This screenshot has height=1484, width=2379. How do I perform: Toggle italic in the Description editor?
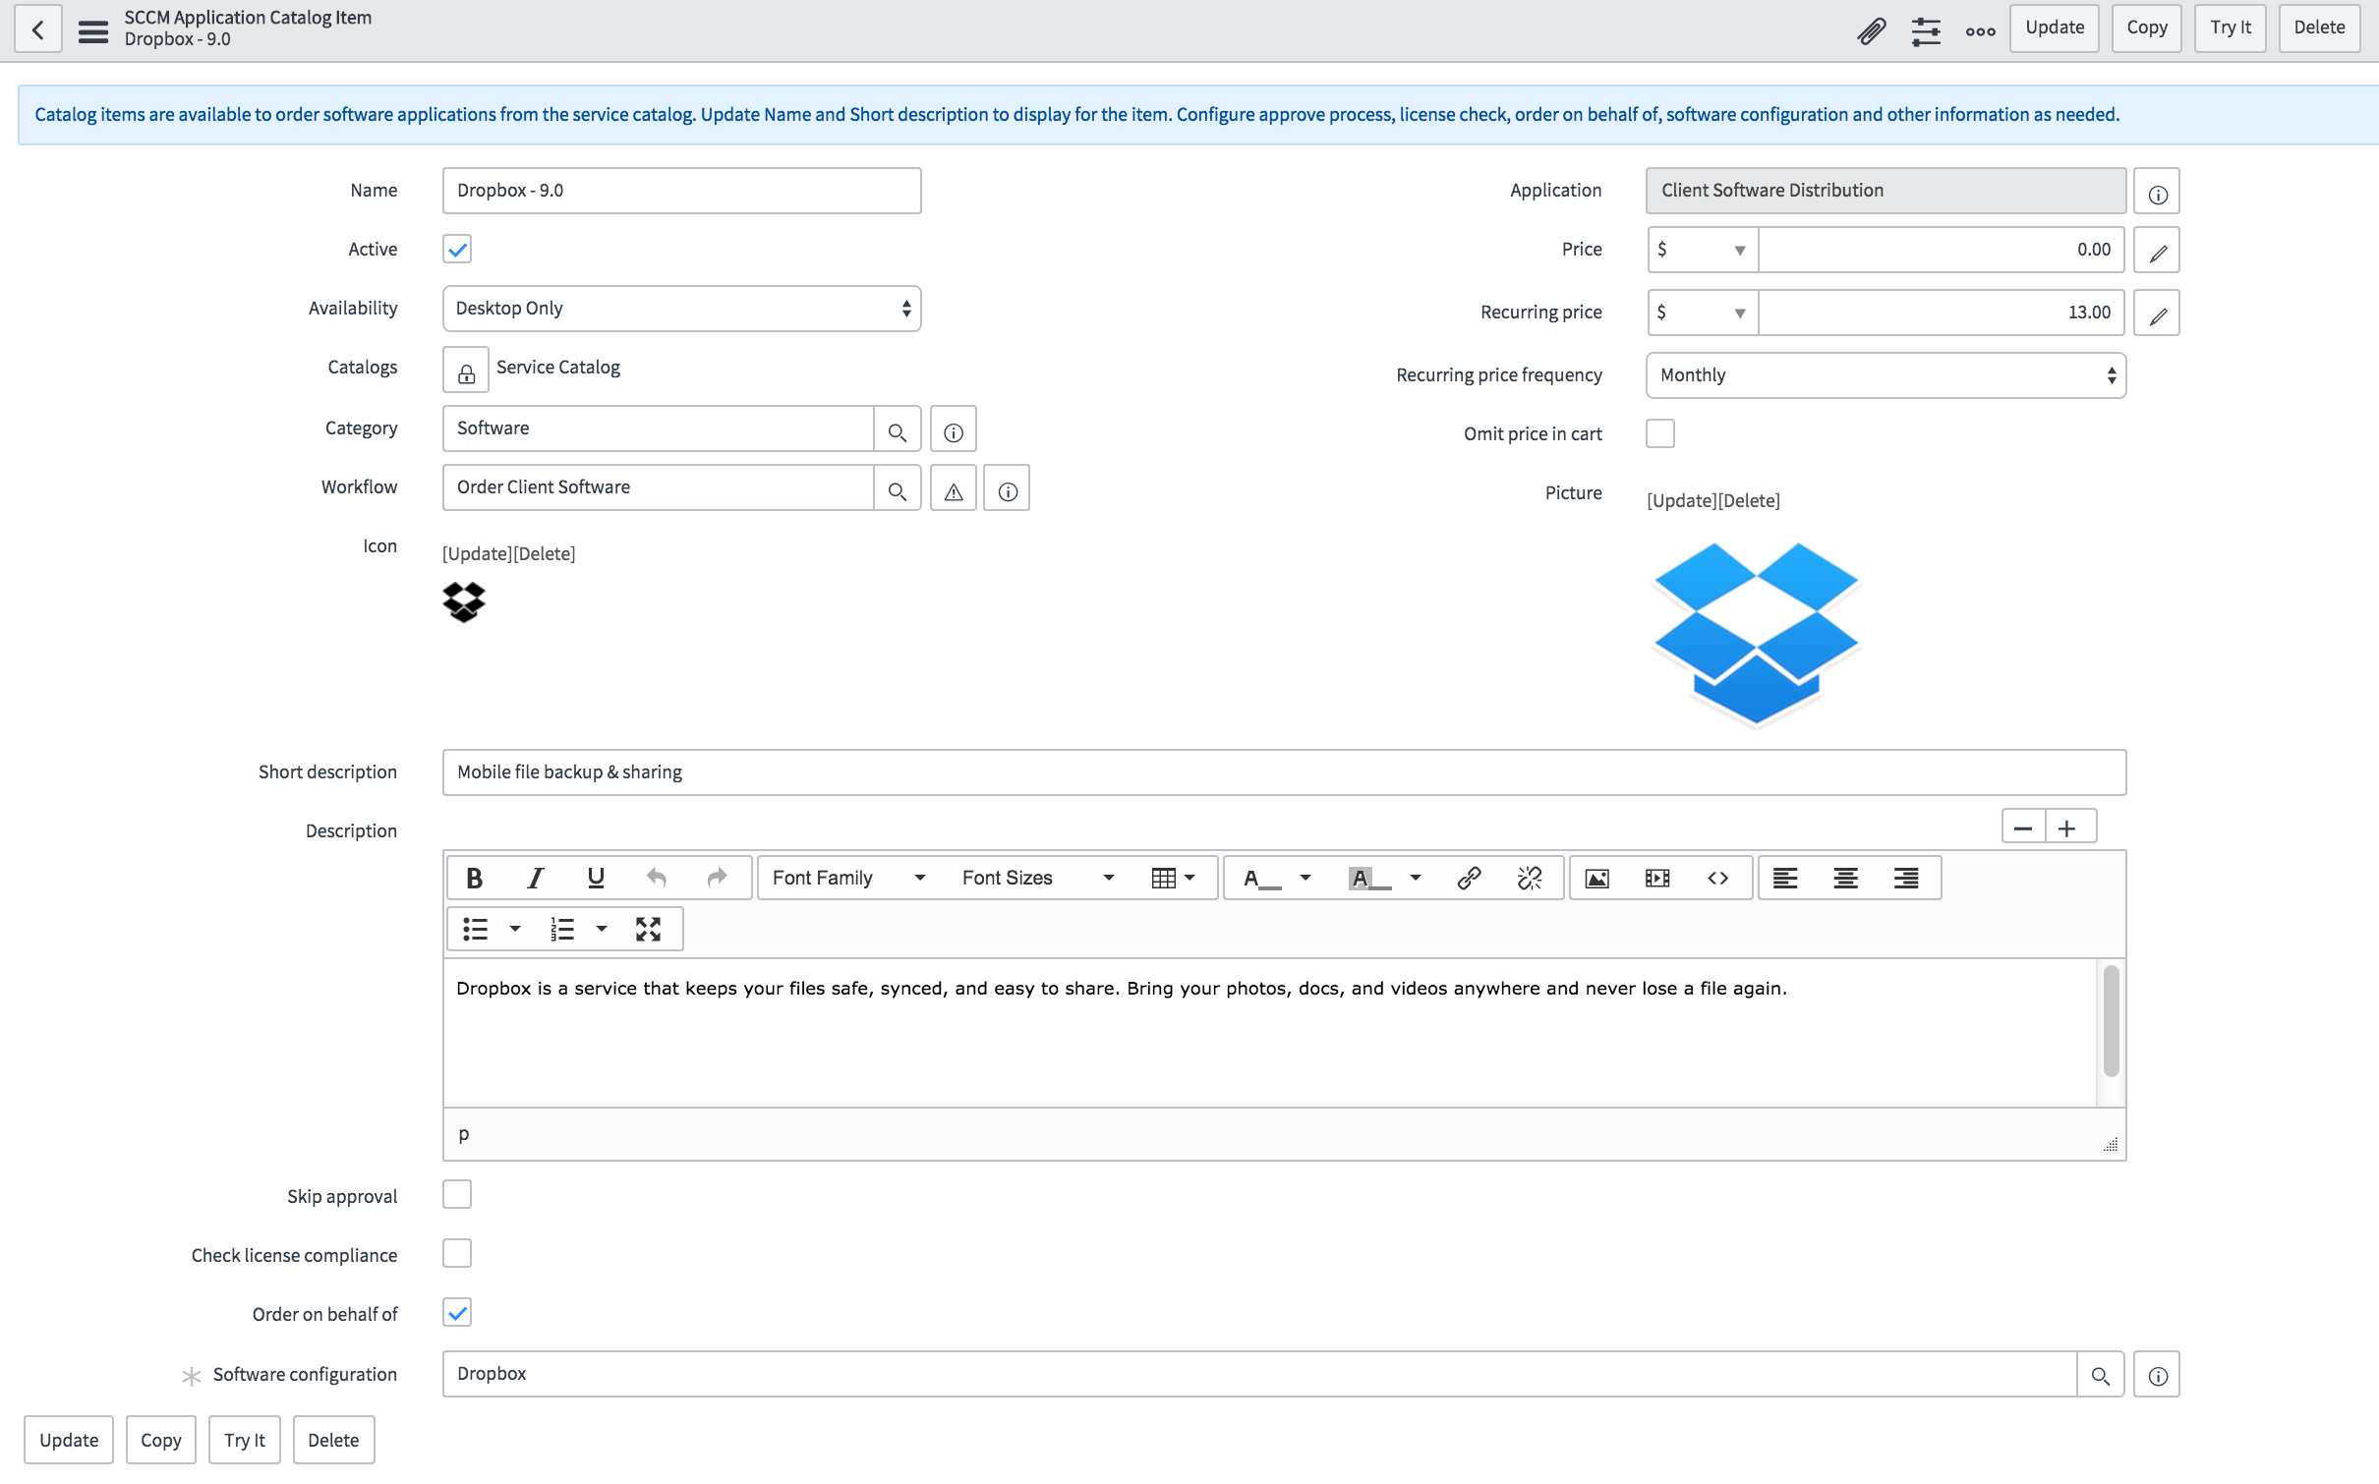(536, 878)
